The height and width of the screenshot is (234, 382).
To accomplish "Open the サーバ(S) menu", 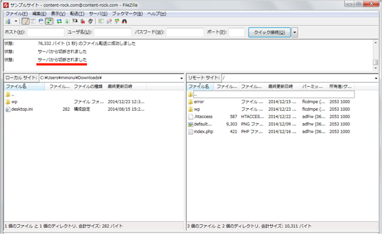I will [98, 13].
